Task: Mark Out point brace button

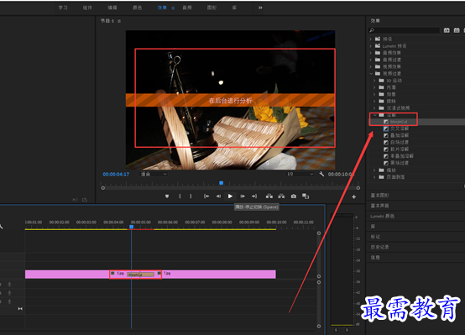Action: (191, 196)
